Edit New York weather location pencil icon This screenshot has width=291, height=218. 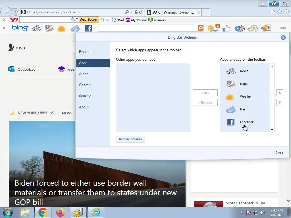(52, 112)
